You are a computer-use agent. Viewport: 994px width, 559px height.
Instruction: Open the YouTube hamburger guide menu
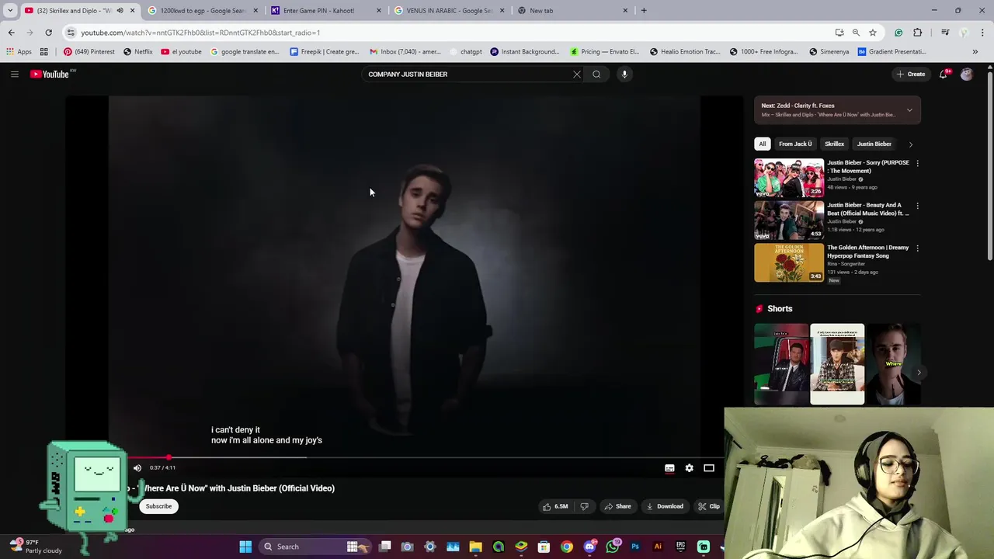(14, 75)
